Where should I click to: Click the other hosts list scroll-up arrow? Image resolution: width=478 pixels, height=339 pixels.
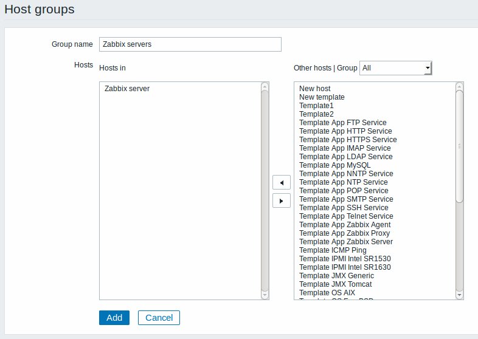(459, 86)
